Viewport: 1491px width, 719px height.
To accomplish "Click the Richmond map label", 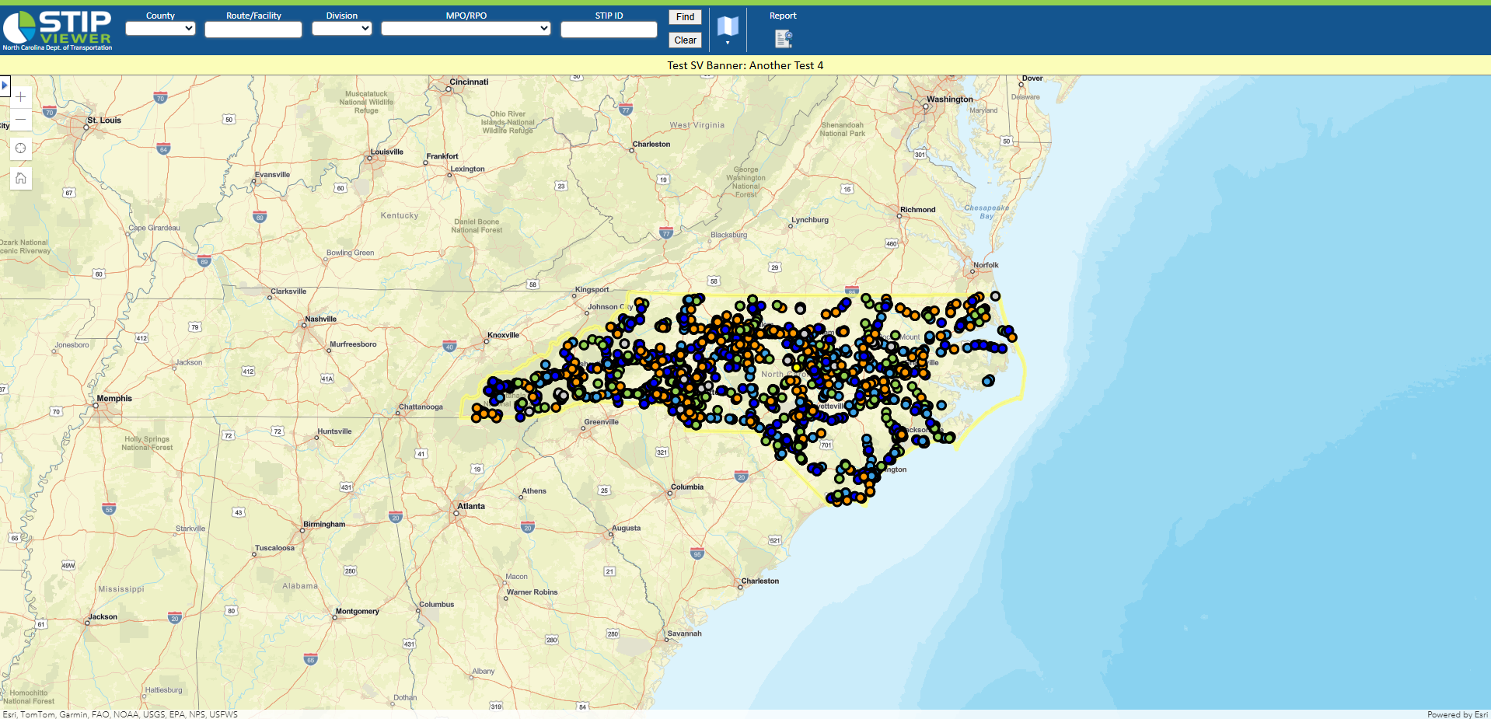I will [917, 210].
